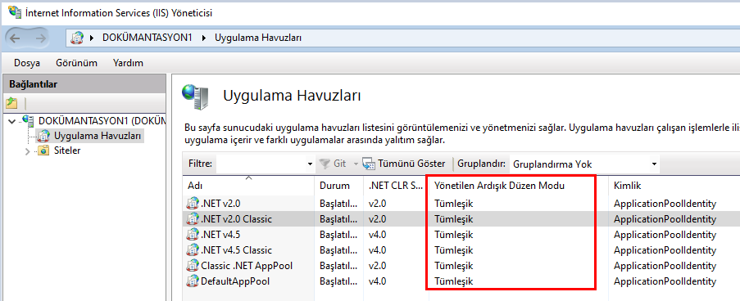Sort by the .NET CLR S... column header

click(x=396, y=186)
